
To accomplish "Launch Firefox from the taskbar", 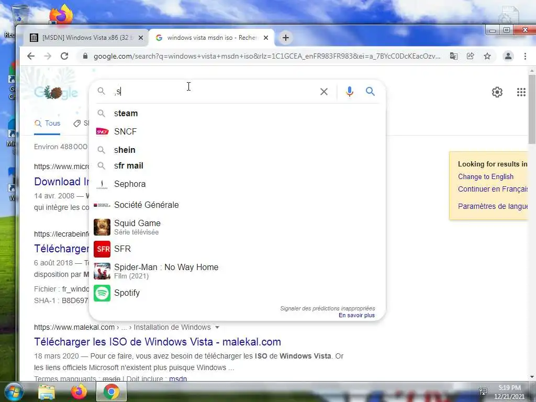I will (x=79, y=392).
